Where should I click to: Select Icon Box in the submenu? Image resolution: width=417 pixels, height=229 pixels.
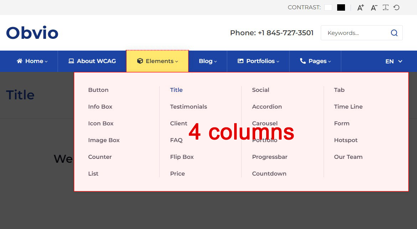tap(101, 124)
